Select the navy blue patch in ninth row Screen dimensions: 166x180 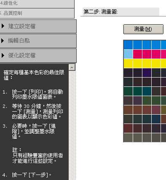[x=156, y=119]
